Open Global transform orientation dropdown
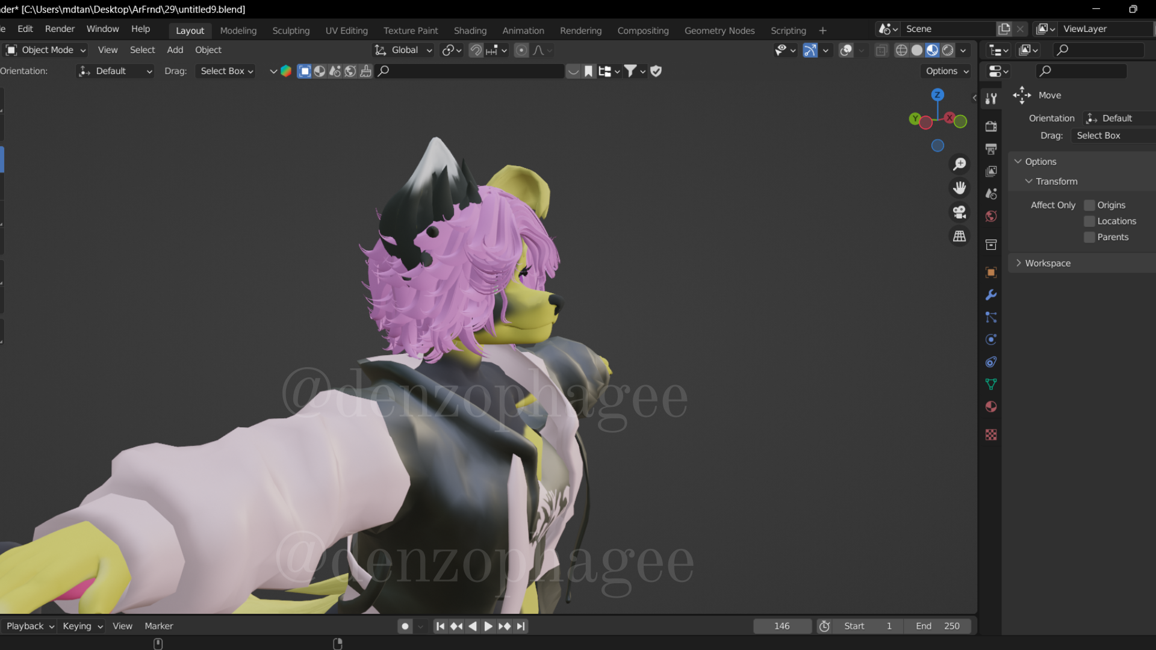The image size is (1156, 650). click(404, 50)
